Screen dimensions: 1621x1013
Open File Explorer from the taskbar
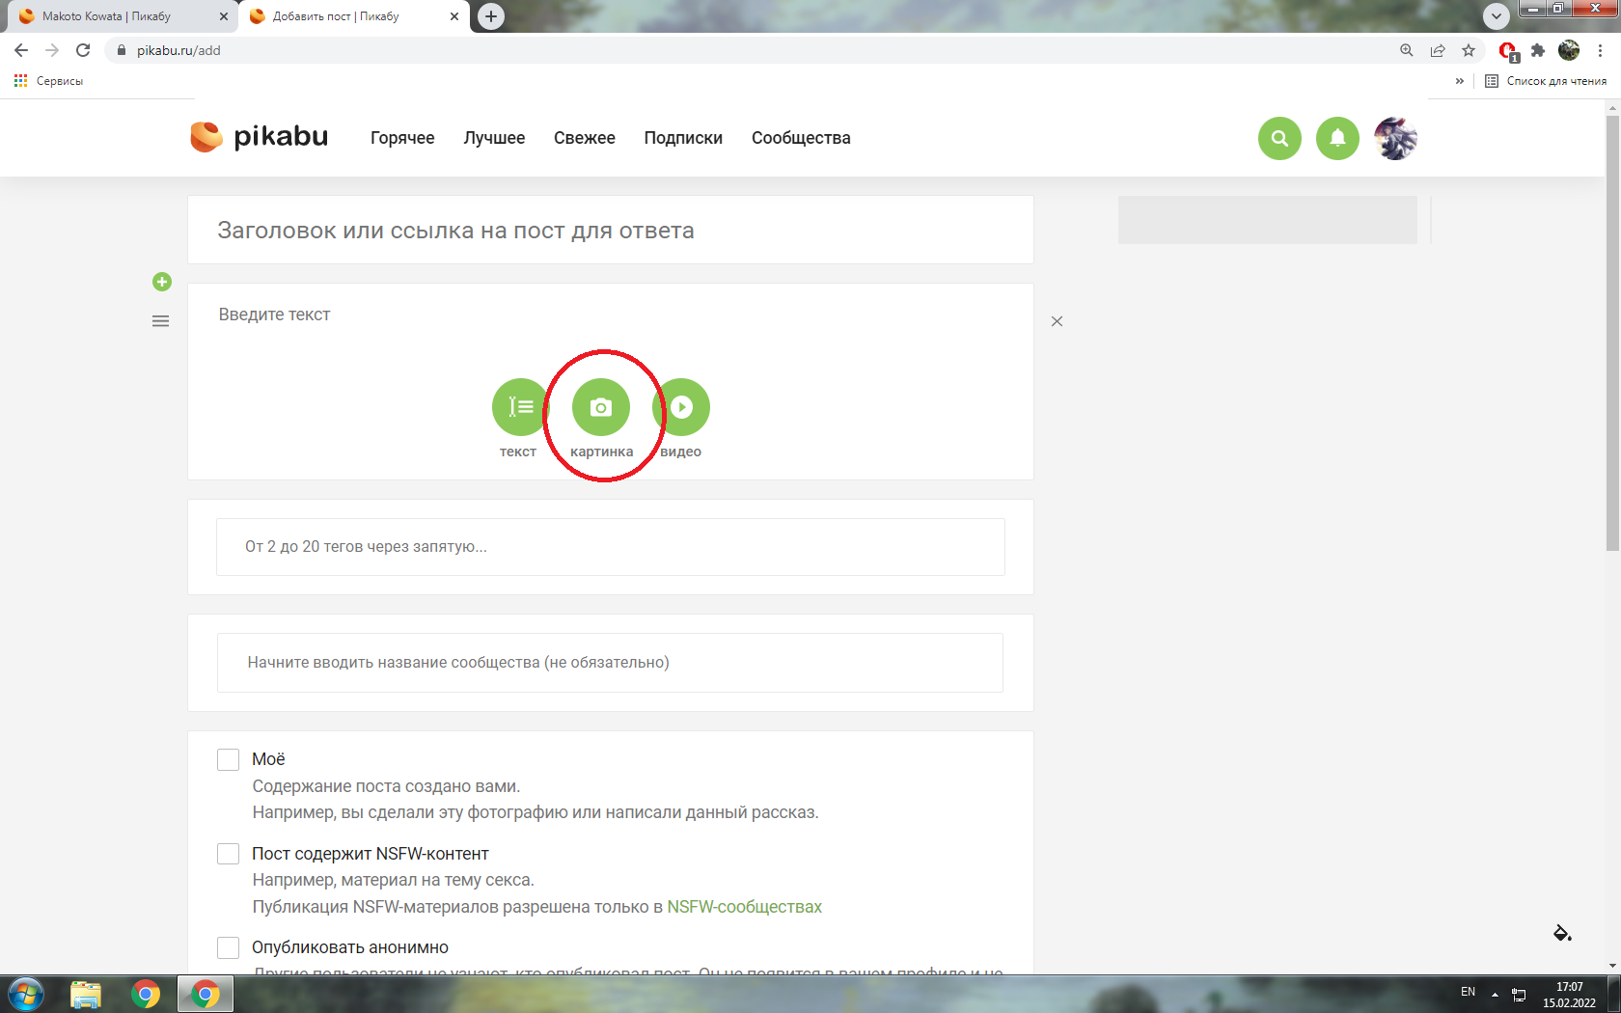point(85,994)
